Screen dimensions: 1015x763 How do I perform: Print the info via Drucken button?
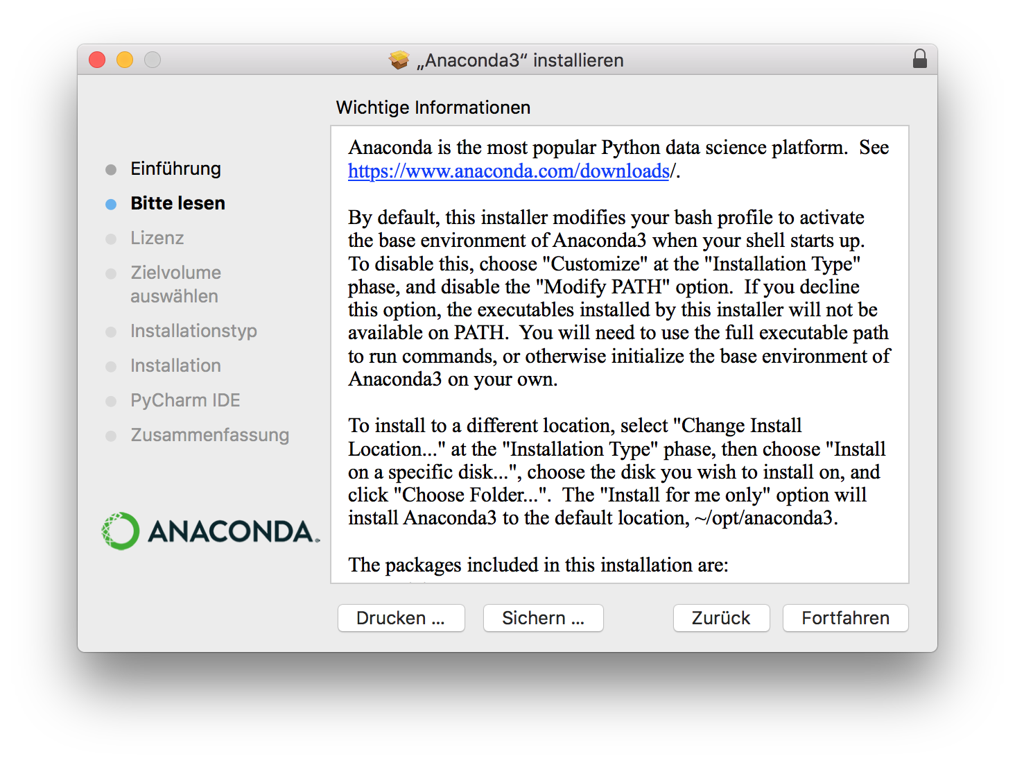401,618
